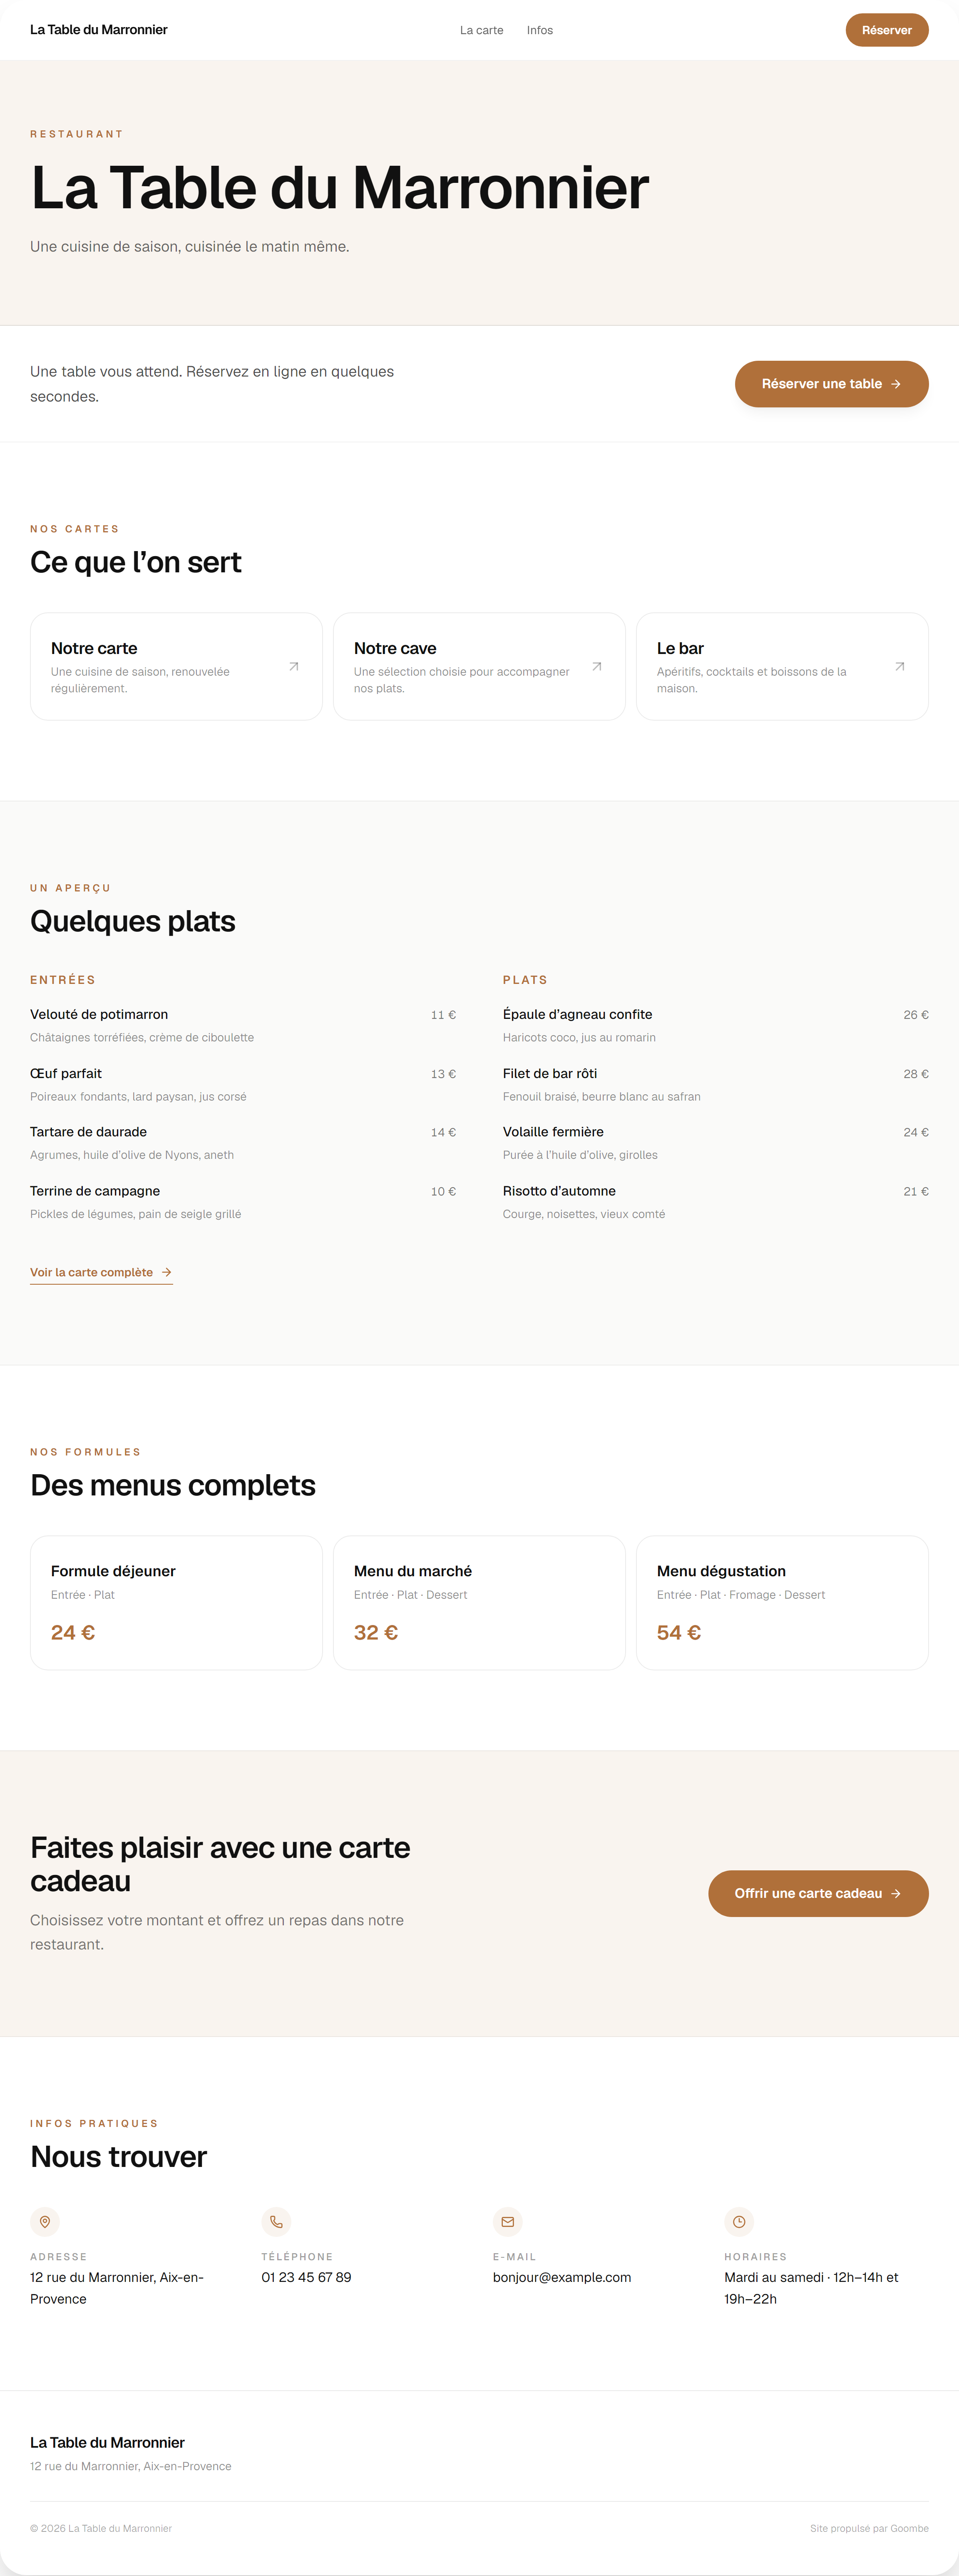Viewport: 959px width, 2576px height.
Task: Click the 11 € price of Velouté de potimarron
Action: click(444, 1015)
